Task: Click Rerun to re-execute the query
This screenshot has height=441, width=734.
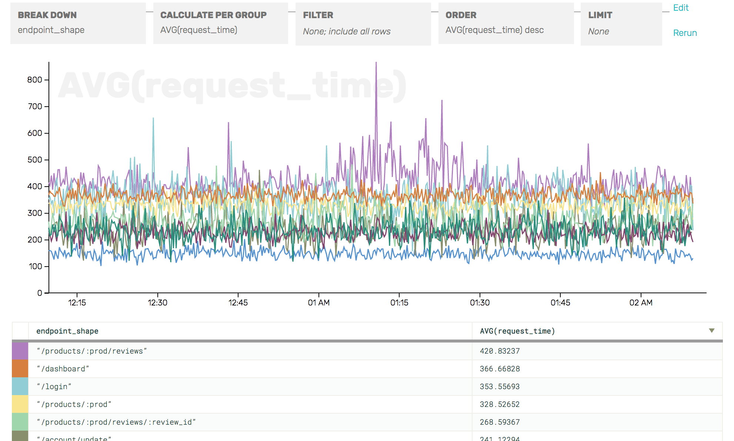Action: [685, 33]
